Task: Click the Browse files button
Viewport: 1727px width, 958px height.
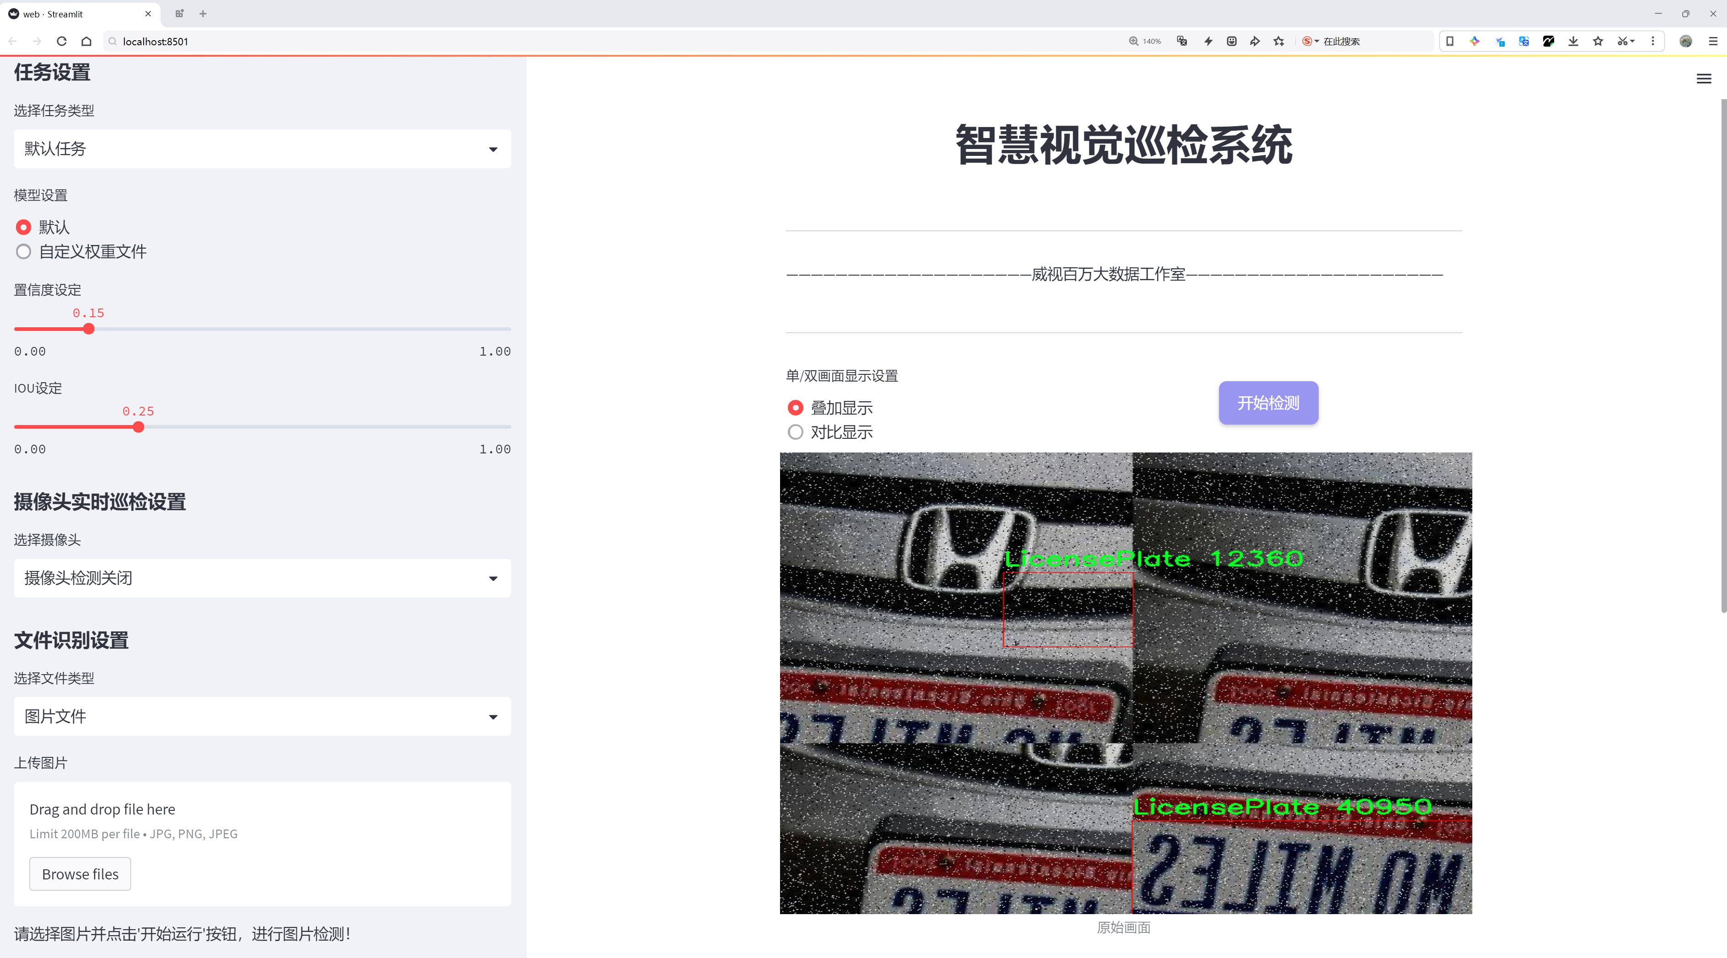Action: [80, 874]
